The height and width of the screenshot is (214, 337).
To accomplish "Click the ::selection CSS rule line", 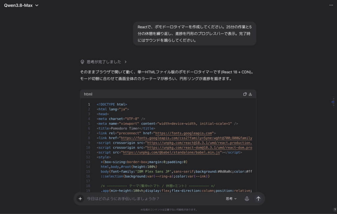I will tap(155, 176).
